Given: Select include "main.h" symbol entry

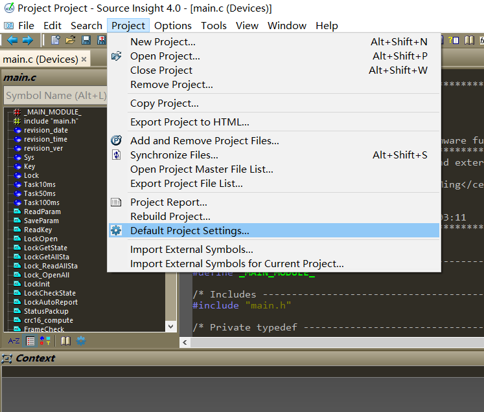Looking at the screenshot, I should tap(51, 121).
